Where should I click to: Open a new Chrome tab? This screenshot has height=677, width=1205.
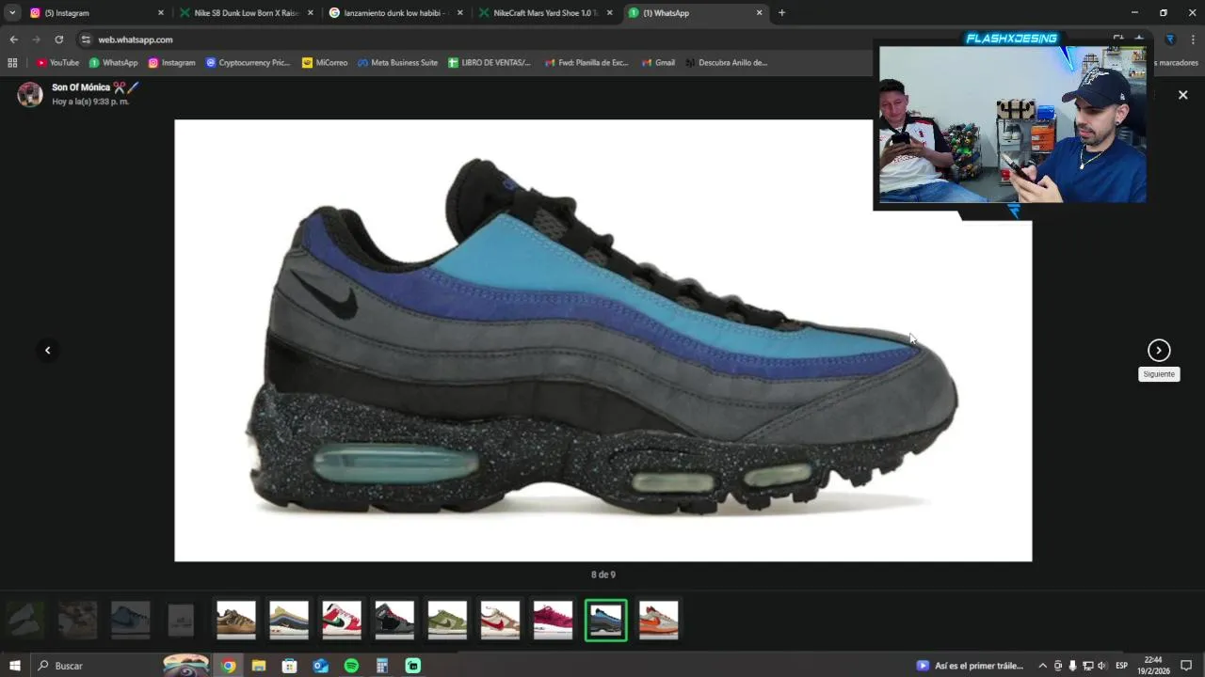[781, 13]
